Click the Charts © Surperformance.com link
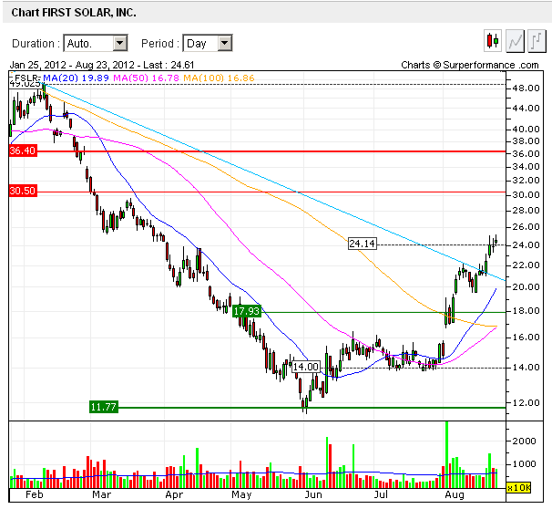 pyautogui.click(x=470, y=65)
